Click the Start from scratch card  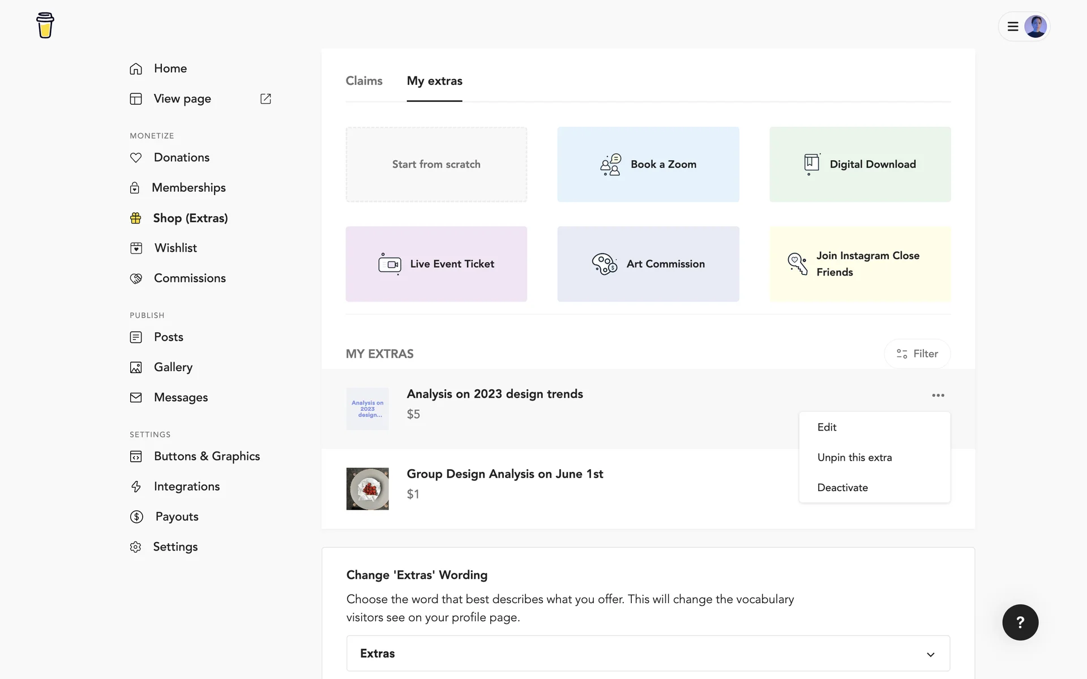click(x=436, y=165)
